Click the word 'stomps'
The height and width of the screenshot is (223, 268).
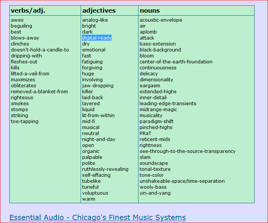pyautogui.click(x=19, y=110)
